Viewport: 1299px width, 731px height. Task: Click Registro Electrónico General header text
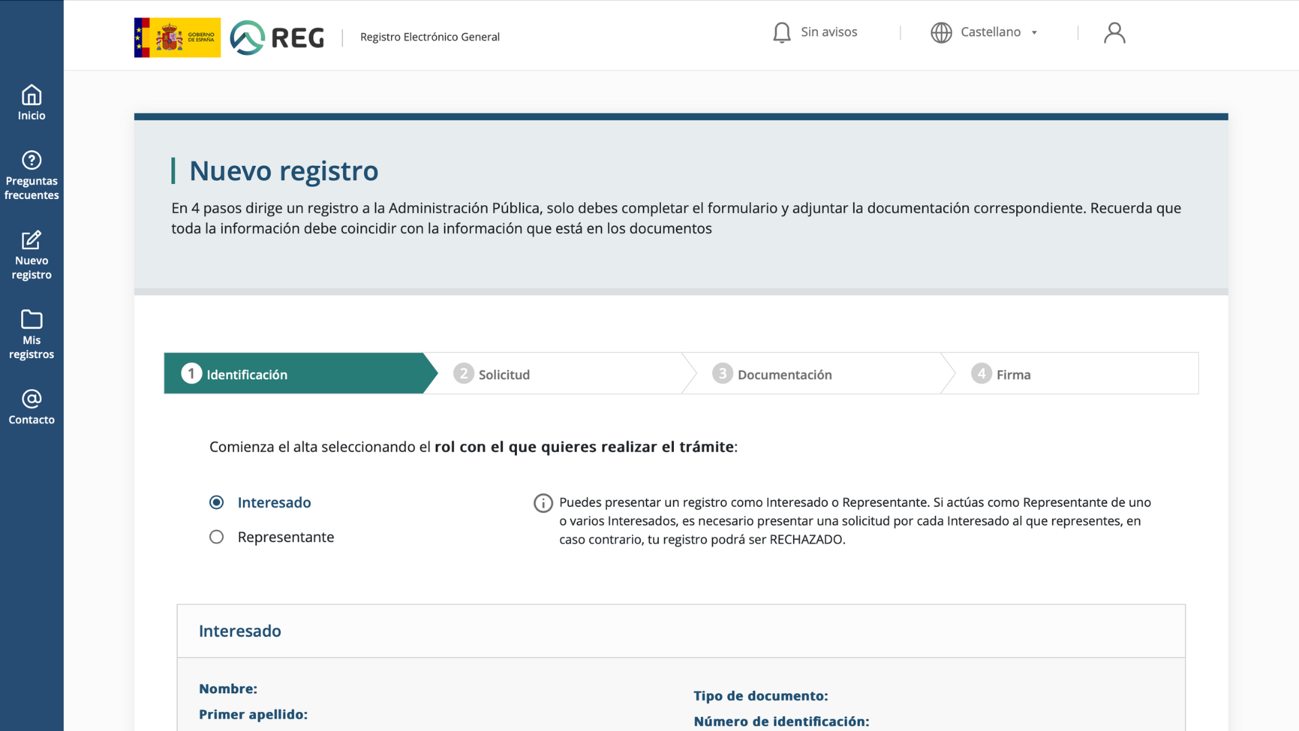coord(430,37)
